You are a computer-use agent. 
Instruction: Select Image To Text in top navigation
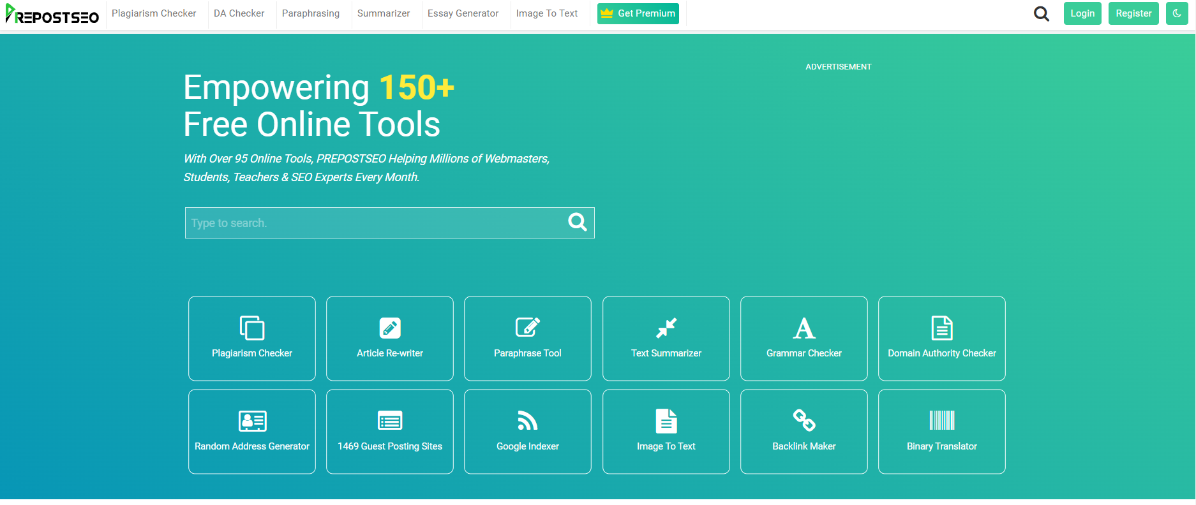point(547,13)
